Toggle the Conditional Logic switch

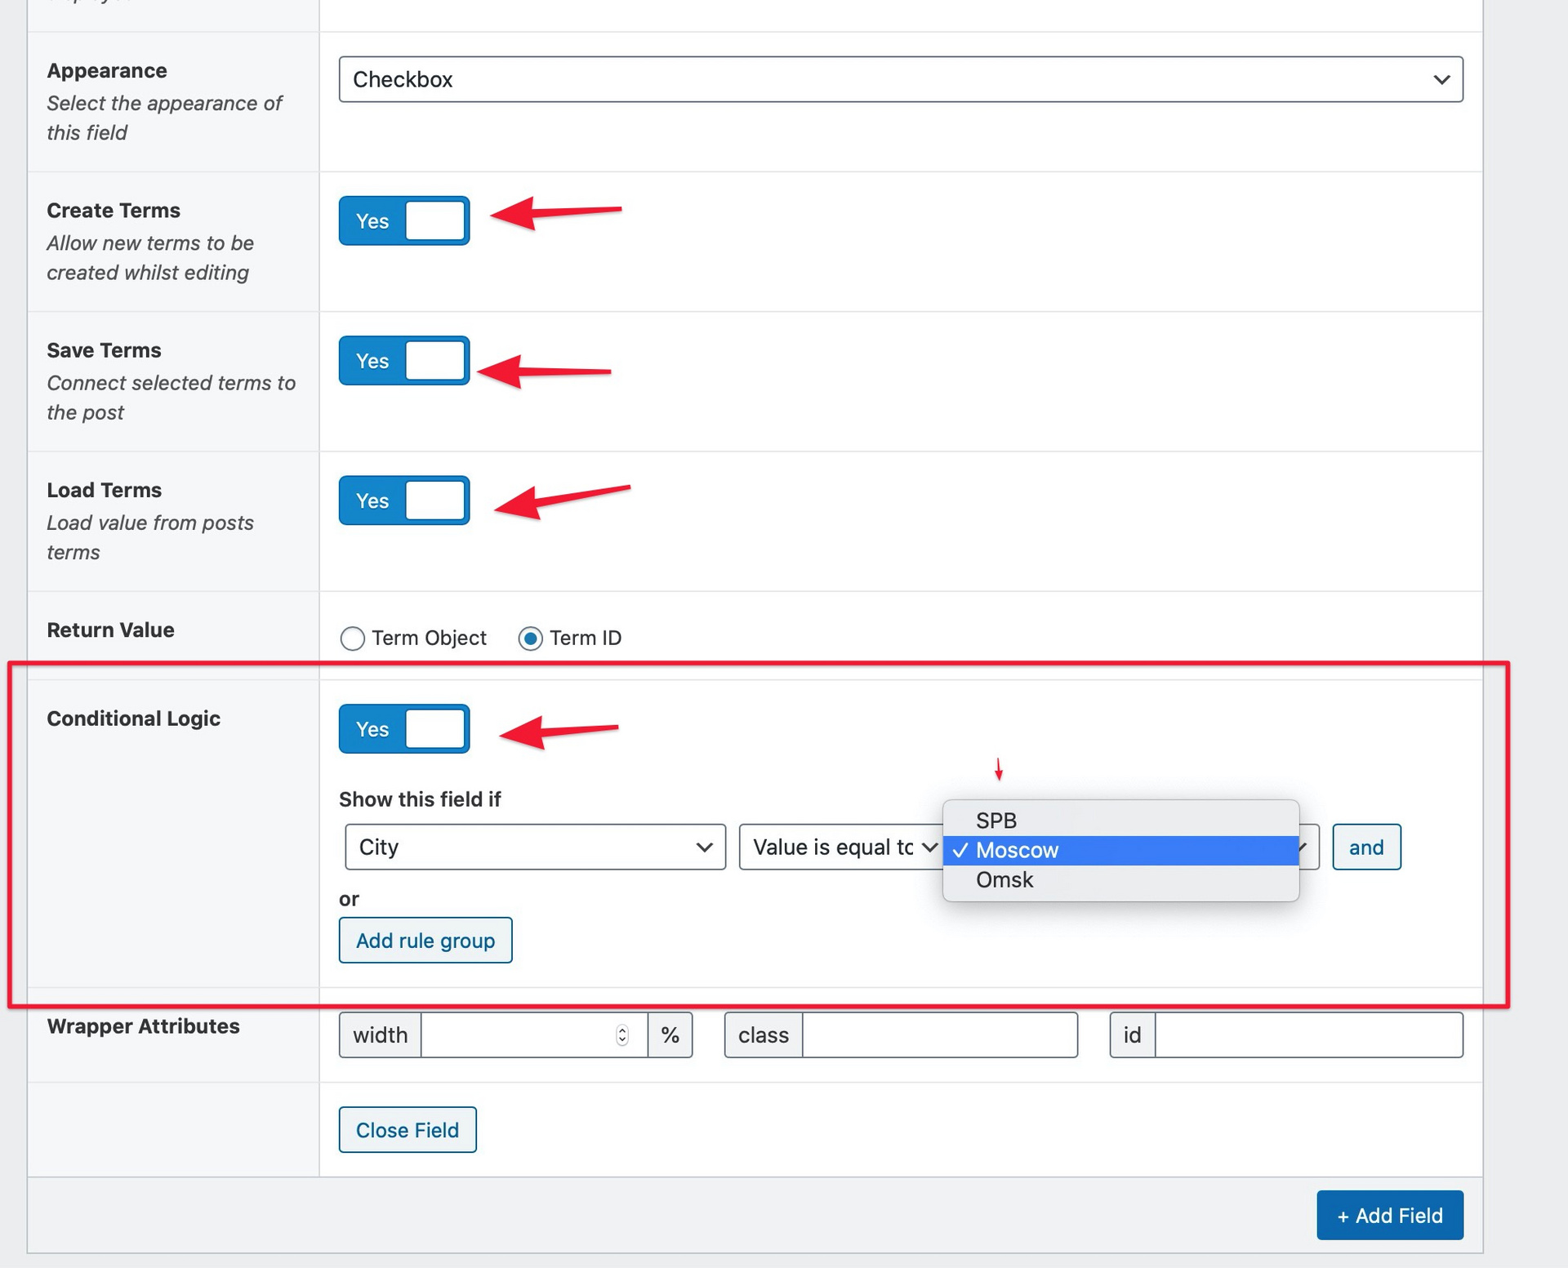point(404,728)
